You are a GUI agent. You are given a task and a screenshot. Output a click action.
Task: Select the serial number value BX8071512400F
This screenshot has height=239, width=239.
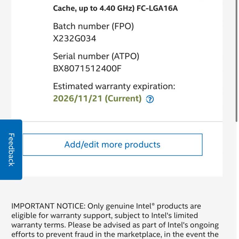point(87,68)
